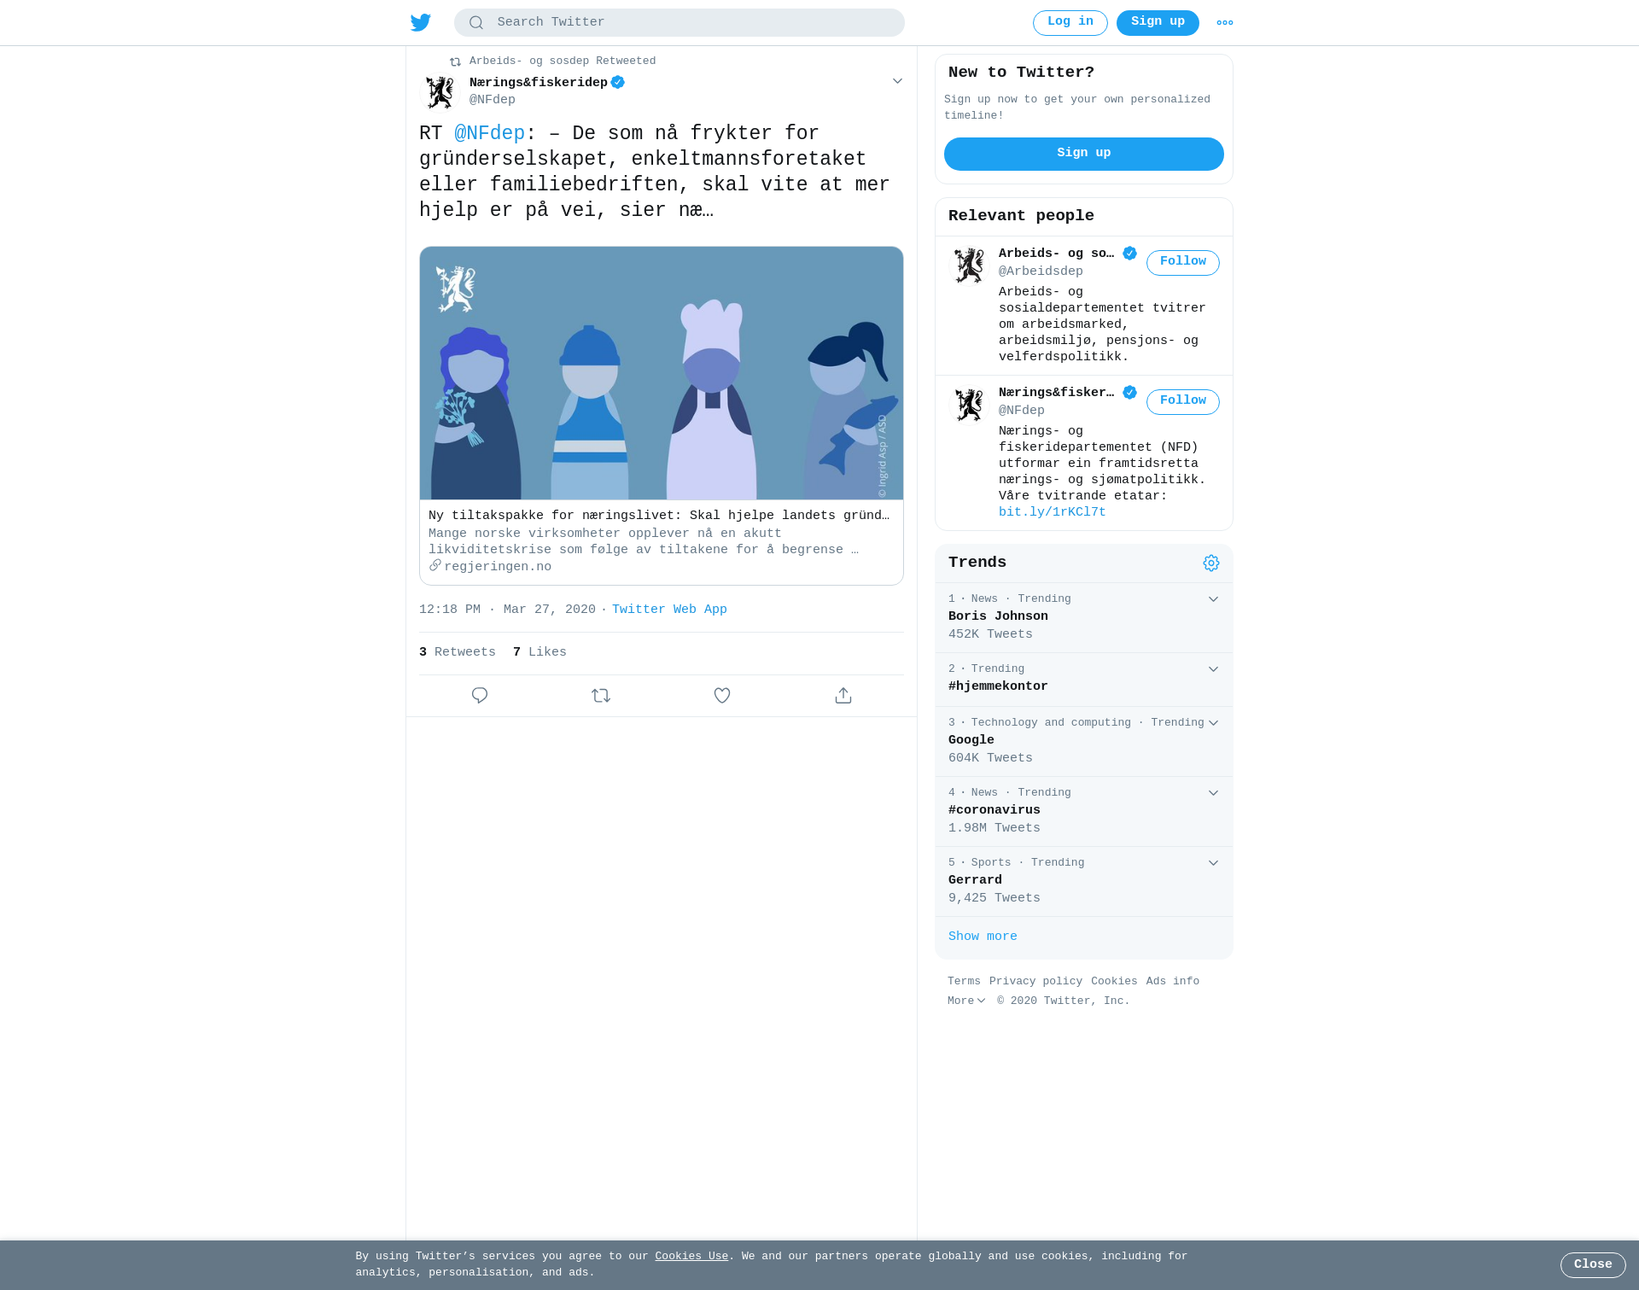Click Nærings&fiskeridep avatar on the tweet

pyautogui.click(x=440, y=92)
